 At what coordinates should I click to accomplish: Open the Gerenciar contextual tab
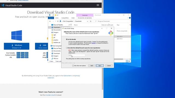(x=85, y=15)
